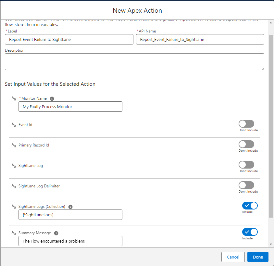Click the text type icon beside Summary Message
Image resolution: width=274 pixels, height=266 pixels.
(14, 233)
